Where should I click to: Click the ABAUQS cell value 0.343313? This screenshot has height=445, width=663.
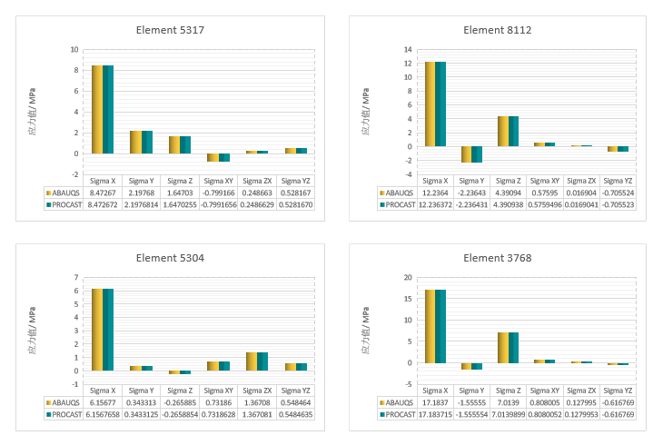141,402
